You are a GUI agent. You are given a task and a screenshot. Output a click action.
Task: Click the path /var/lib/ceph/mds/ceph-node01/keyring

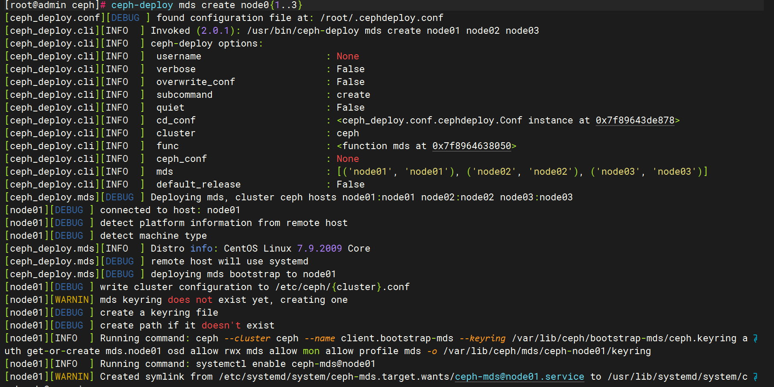click(x=547, y=351)
